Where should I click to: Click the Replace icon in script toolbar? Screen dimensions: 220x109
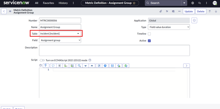coord(66,66)
